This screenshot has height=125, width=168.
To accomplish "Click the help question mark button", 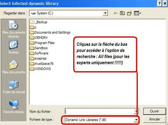I will pyautogui.click(x=159, y=3).
